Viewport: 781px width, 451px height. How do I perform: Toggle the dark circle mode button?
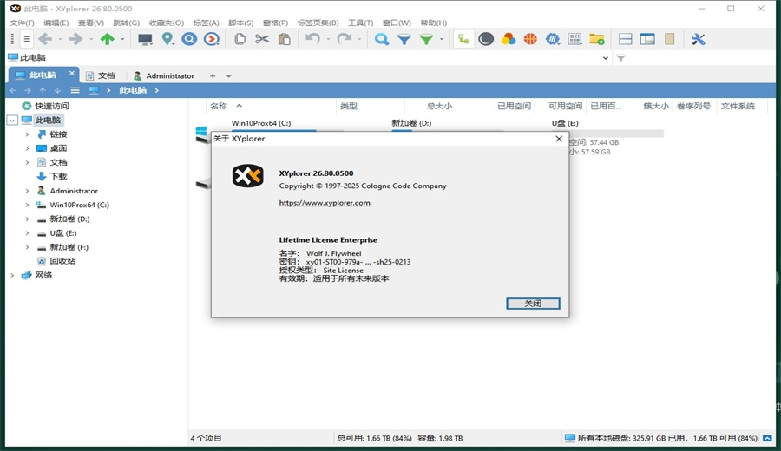486,39
